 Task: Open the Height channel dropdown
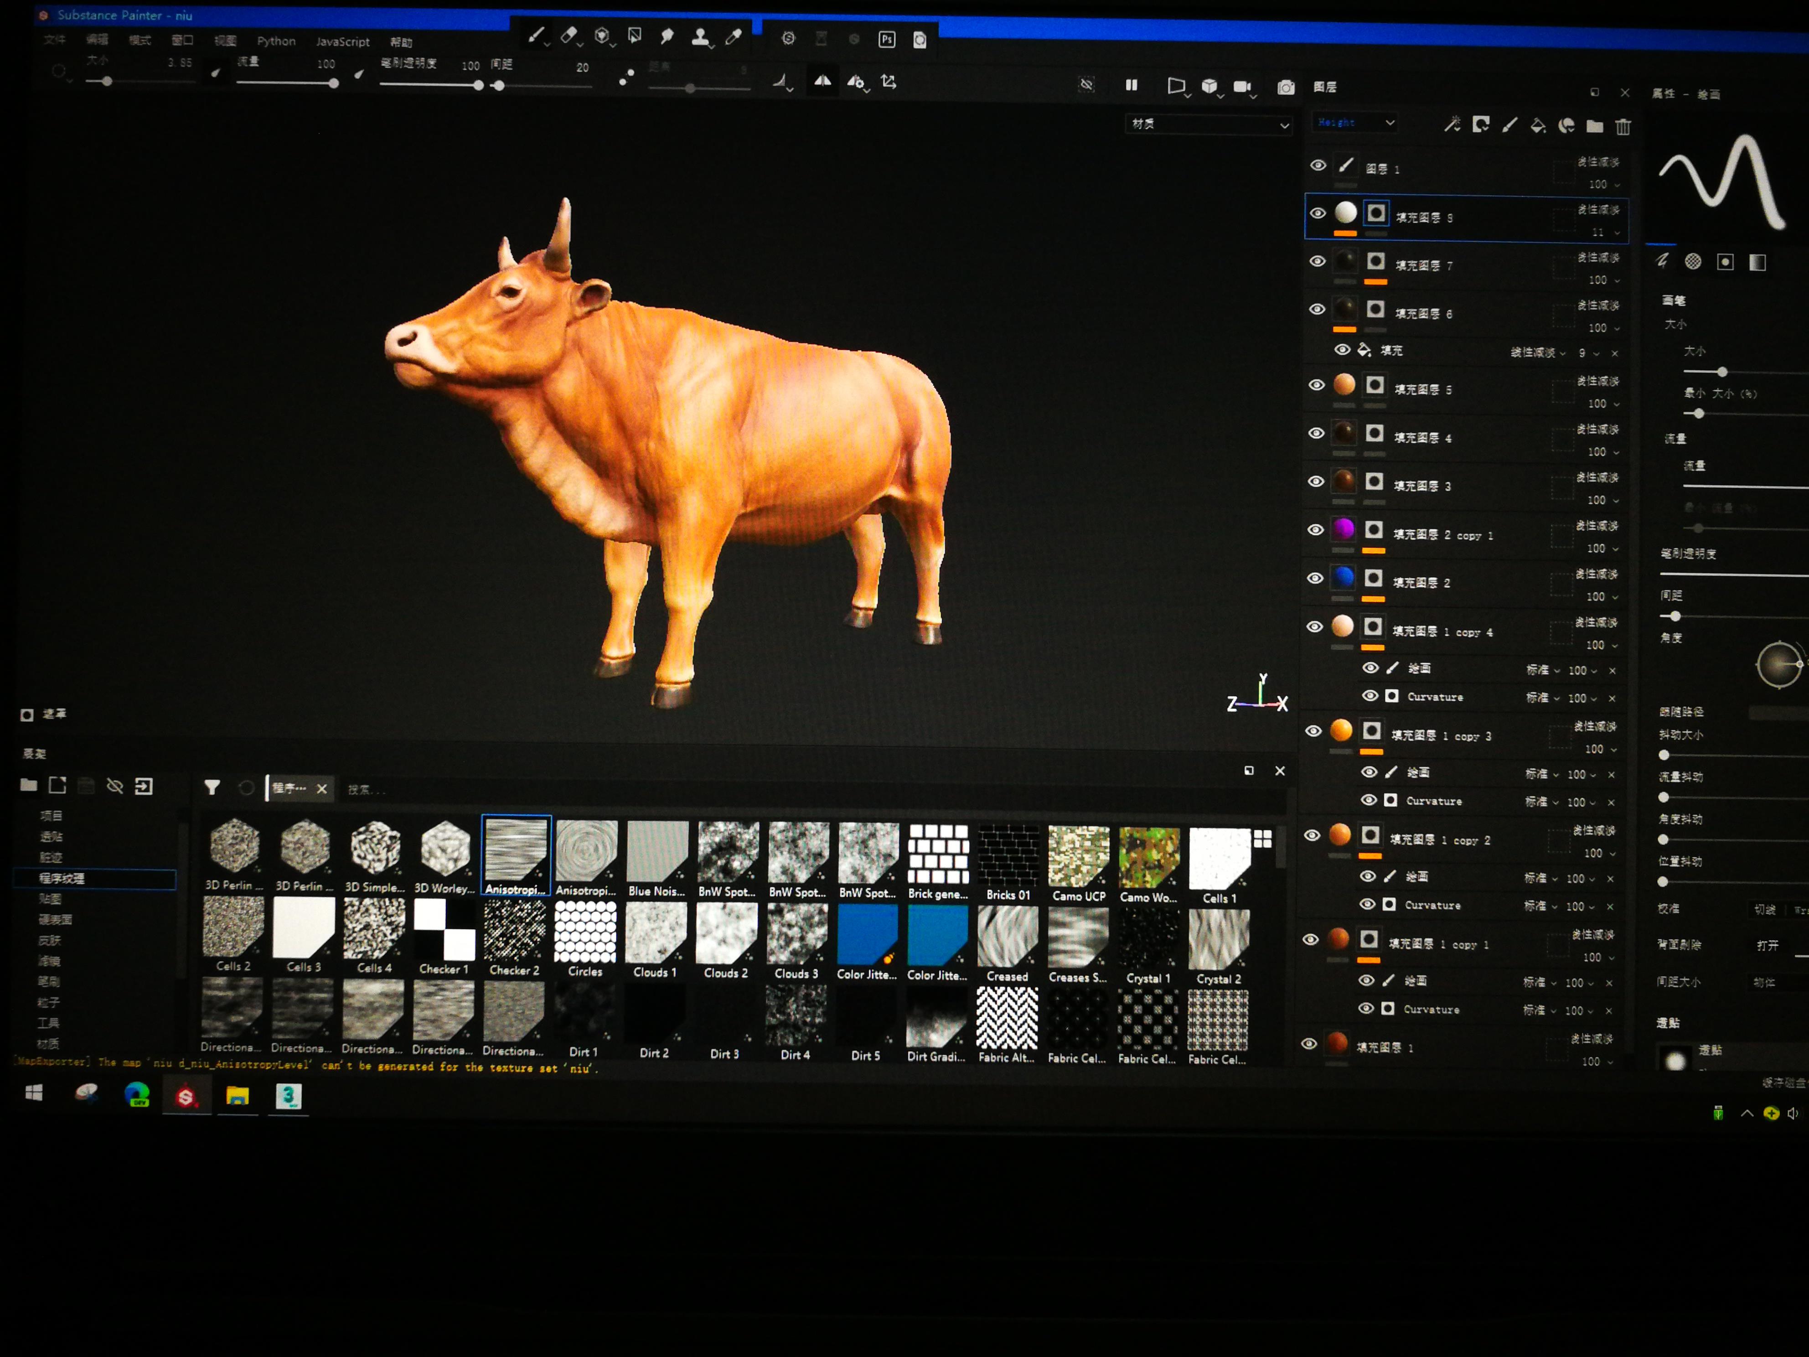coord(1355,123)
